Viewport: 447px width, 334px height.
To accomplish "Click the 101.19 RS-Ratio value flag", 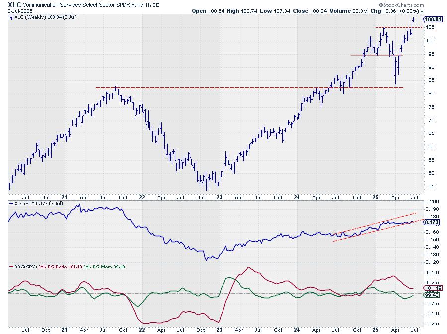I will [x=433, y=288].
